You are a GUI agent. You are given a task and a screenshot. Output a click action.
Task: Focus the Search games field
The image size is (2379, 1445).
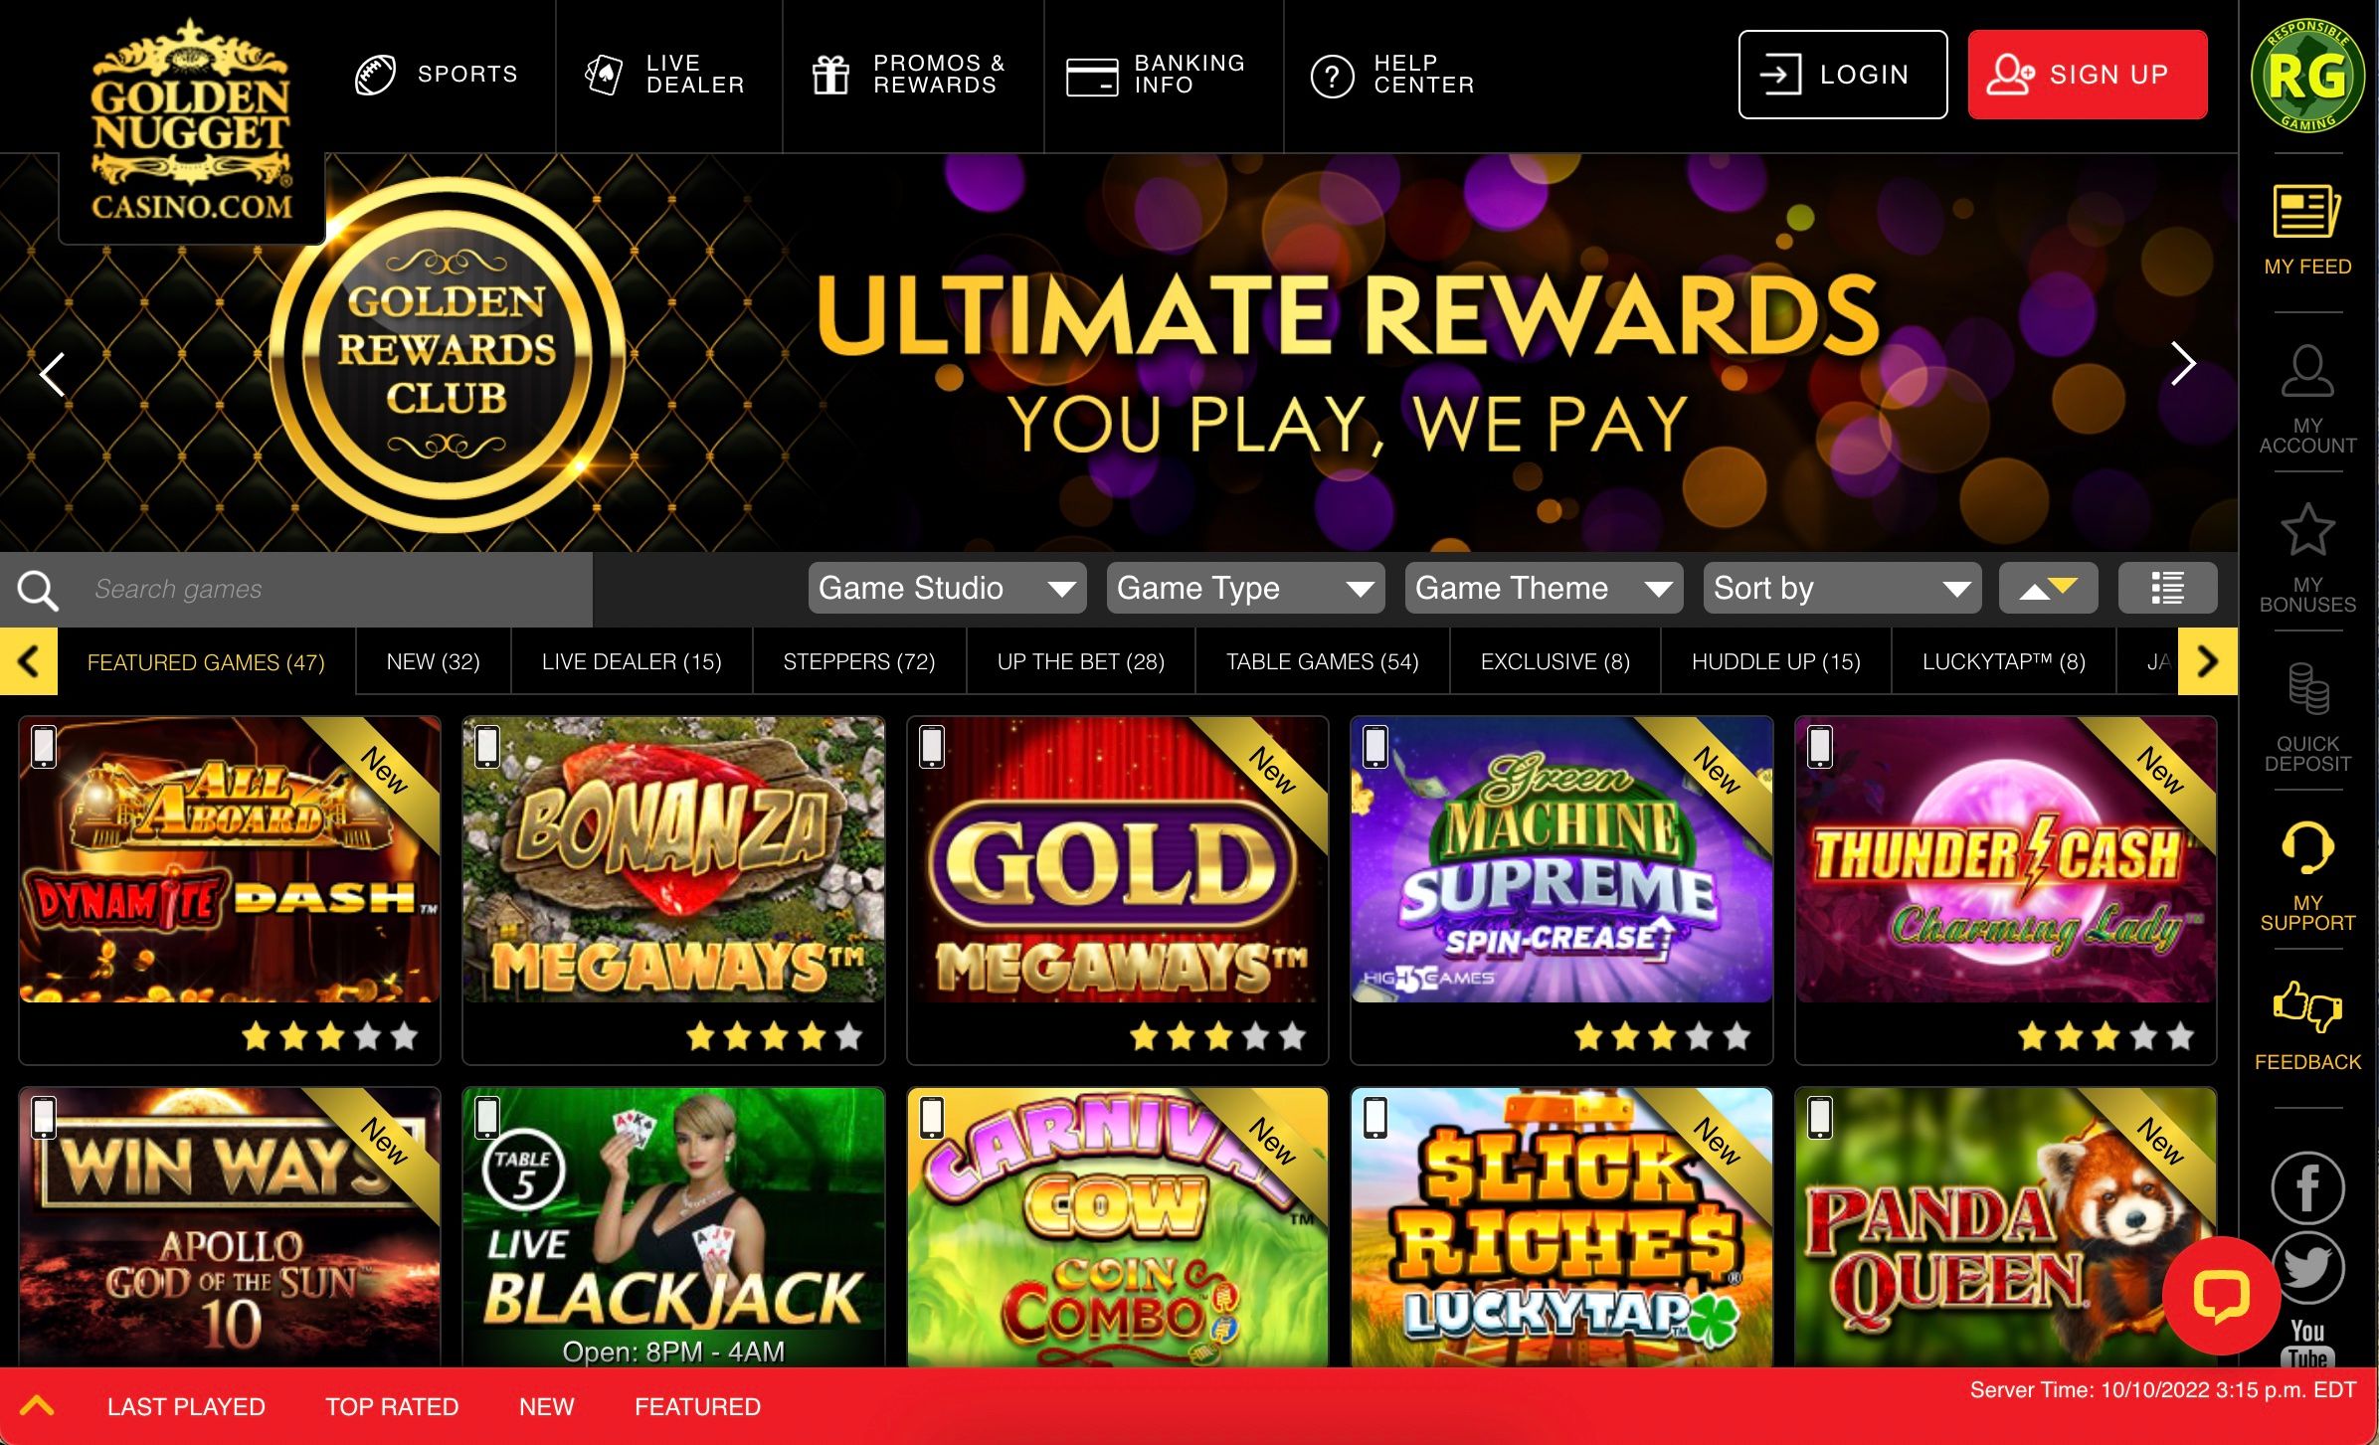click(296, 589)
